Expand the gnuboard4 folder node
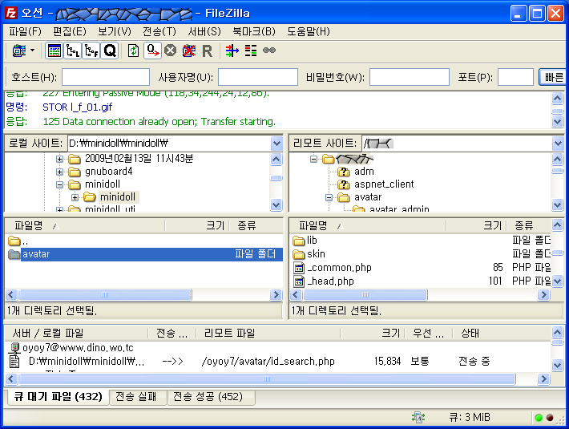The image size is (569, 429). (x=60, y=172)
